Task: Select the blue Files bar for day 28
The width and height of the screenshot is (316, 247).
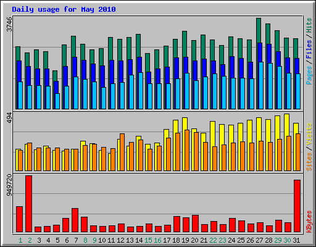Action: [269, 54]
